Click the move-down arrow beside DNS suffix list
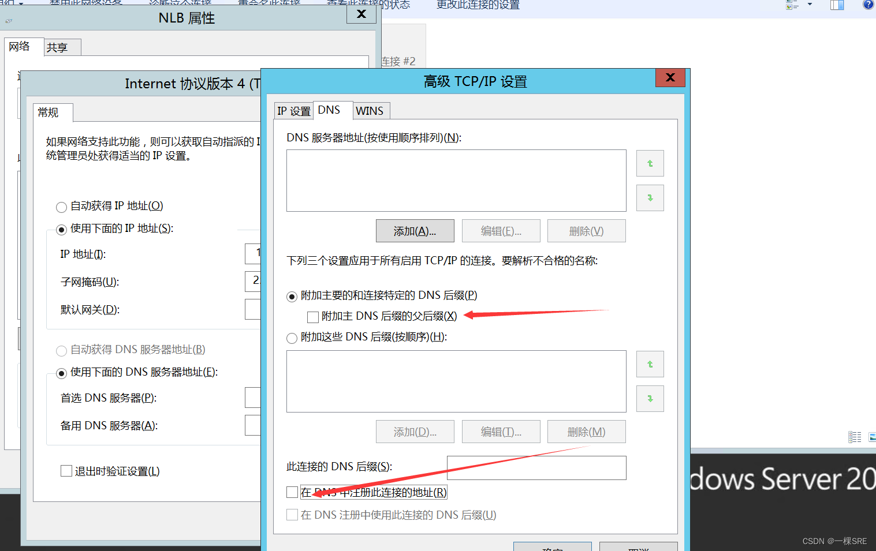 click(650, 398)
